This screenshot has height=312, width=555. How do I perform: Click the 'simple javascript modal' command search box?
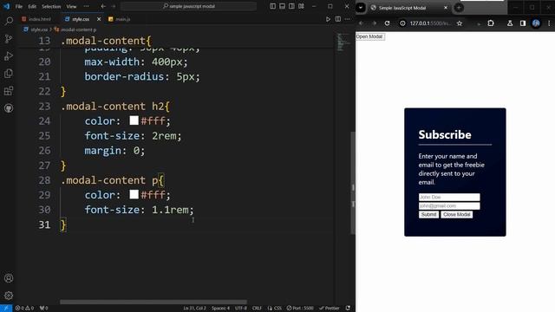(x=189, y=6)
